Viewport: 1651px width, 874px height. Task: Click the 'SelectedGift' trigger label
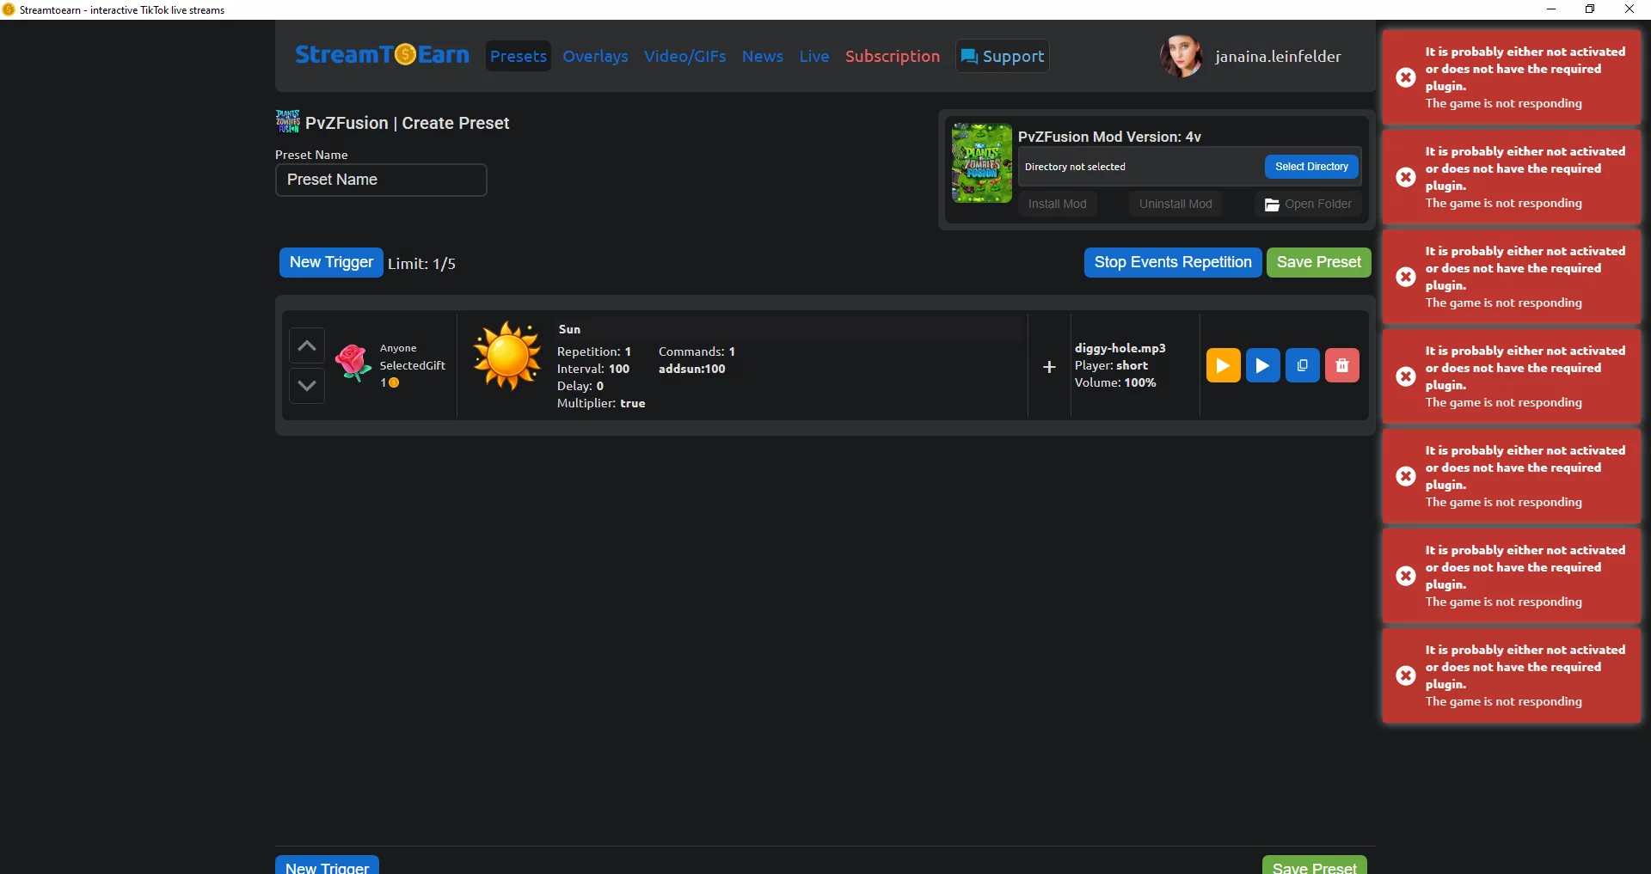point(413,365)
